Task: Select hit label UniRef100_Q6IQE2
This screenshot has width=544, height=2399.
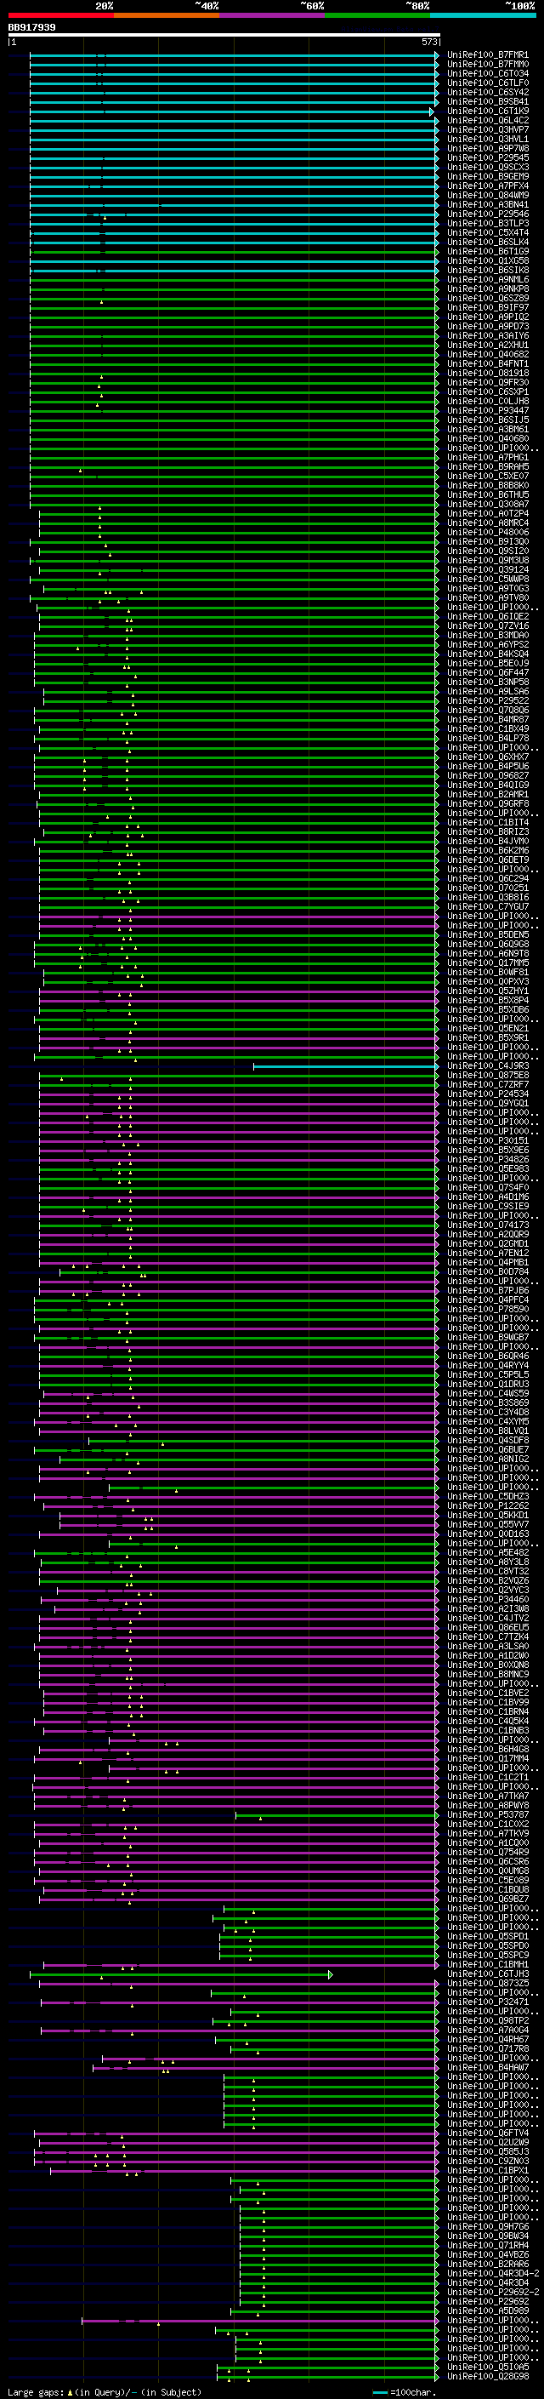Action: [488, 616]
